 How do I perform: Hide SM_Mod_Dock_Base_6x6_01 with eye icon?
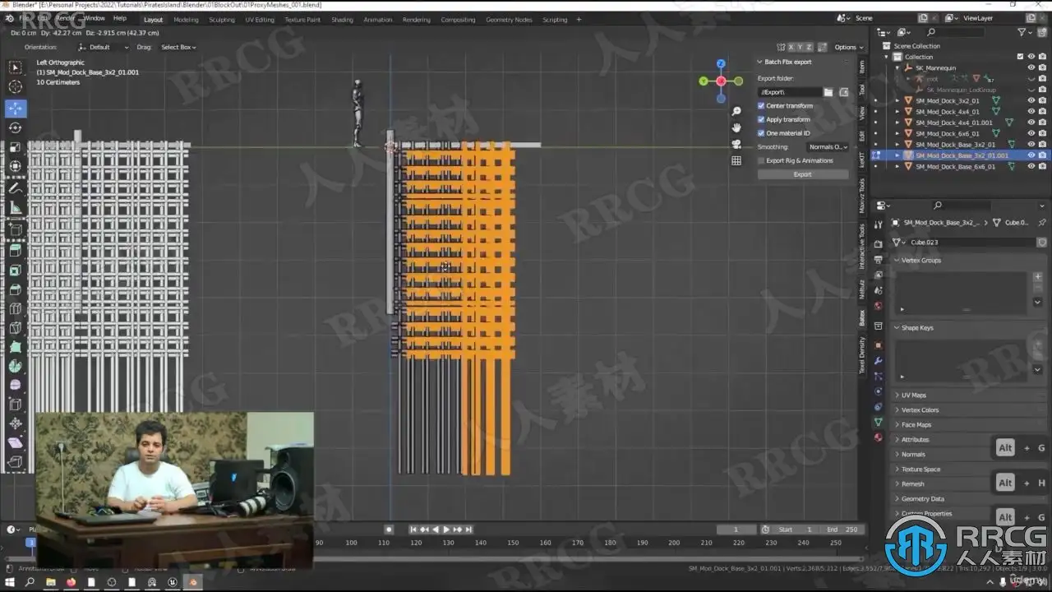point(1031,166)
